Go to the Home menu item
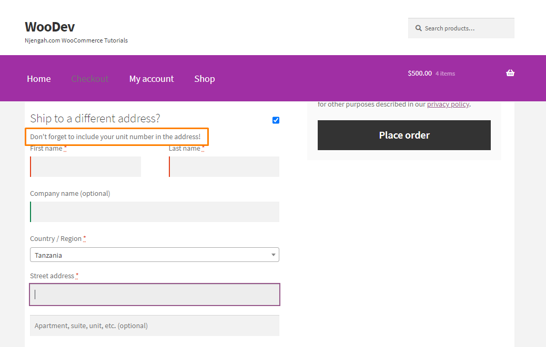546x347 pixels. point(38,79)
